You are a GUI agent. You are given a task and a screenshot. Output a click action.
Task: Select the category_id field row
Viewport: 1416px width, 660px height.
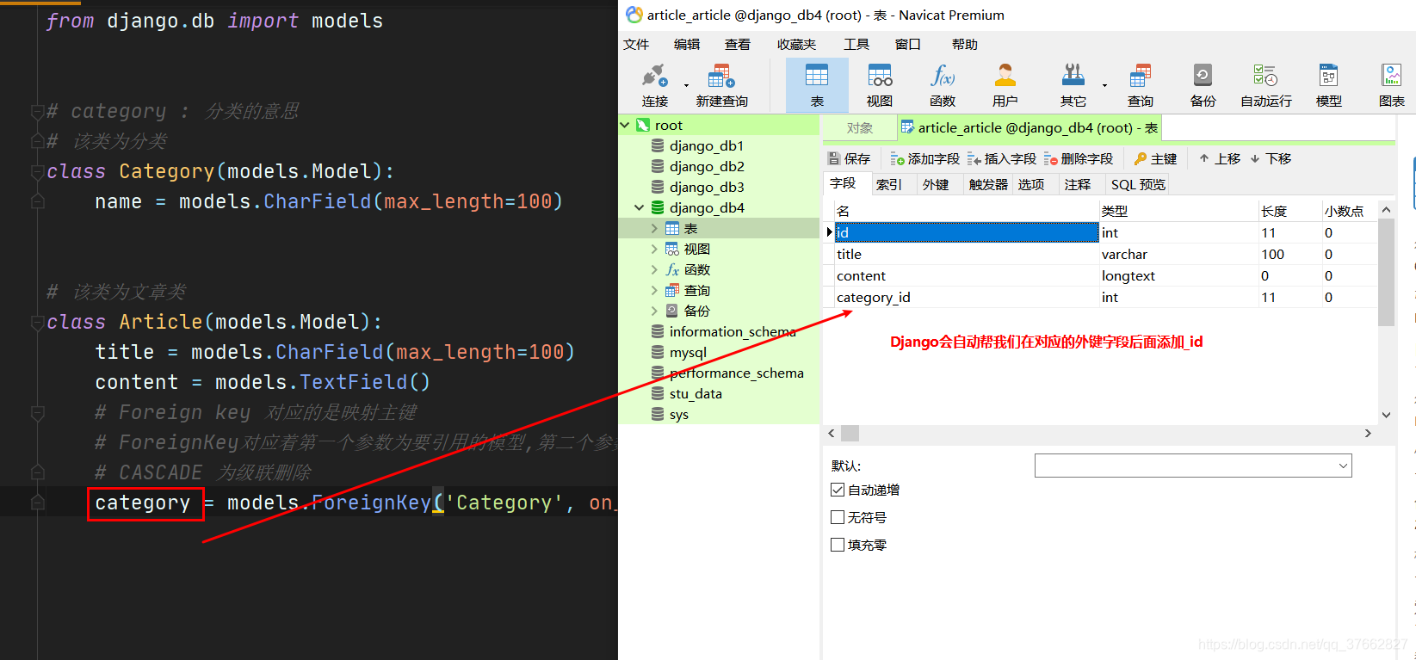click(1100, 297)
